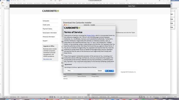Open Payment history in the account sidebar
The image size is (179, 100).
47,29
